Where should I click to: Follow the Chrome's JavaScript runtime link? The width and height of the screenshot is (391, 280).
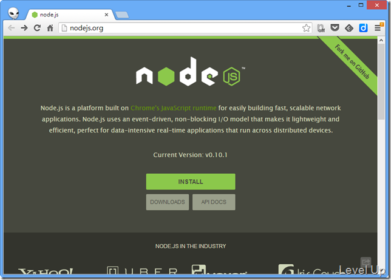coord(173,108)
